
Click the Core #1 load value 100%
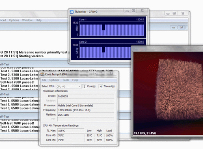(x=109, y=140)
